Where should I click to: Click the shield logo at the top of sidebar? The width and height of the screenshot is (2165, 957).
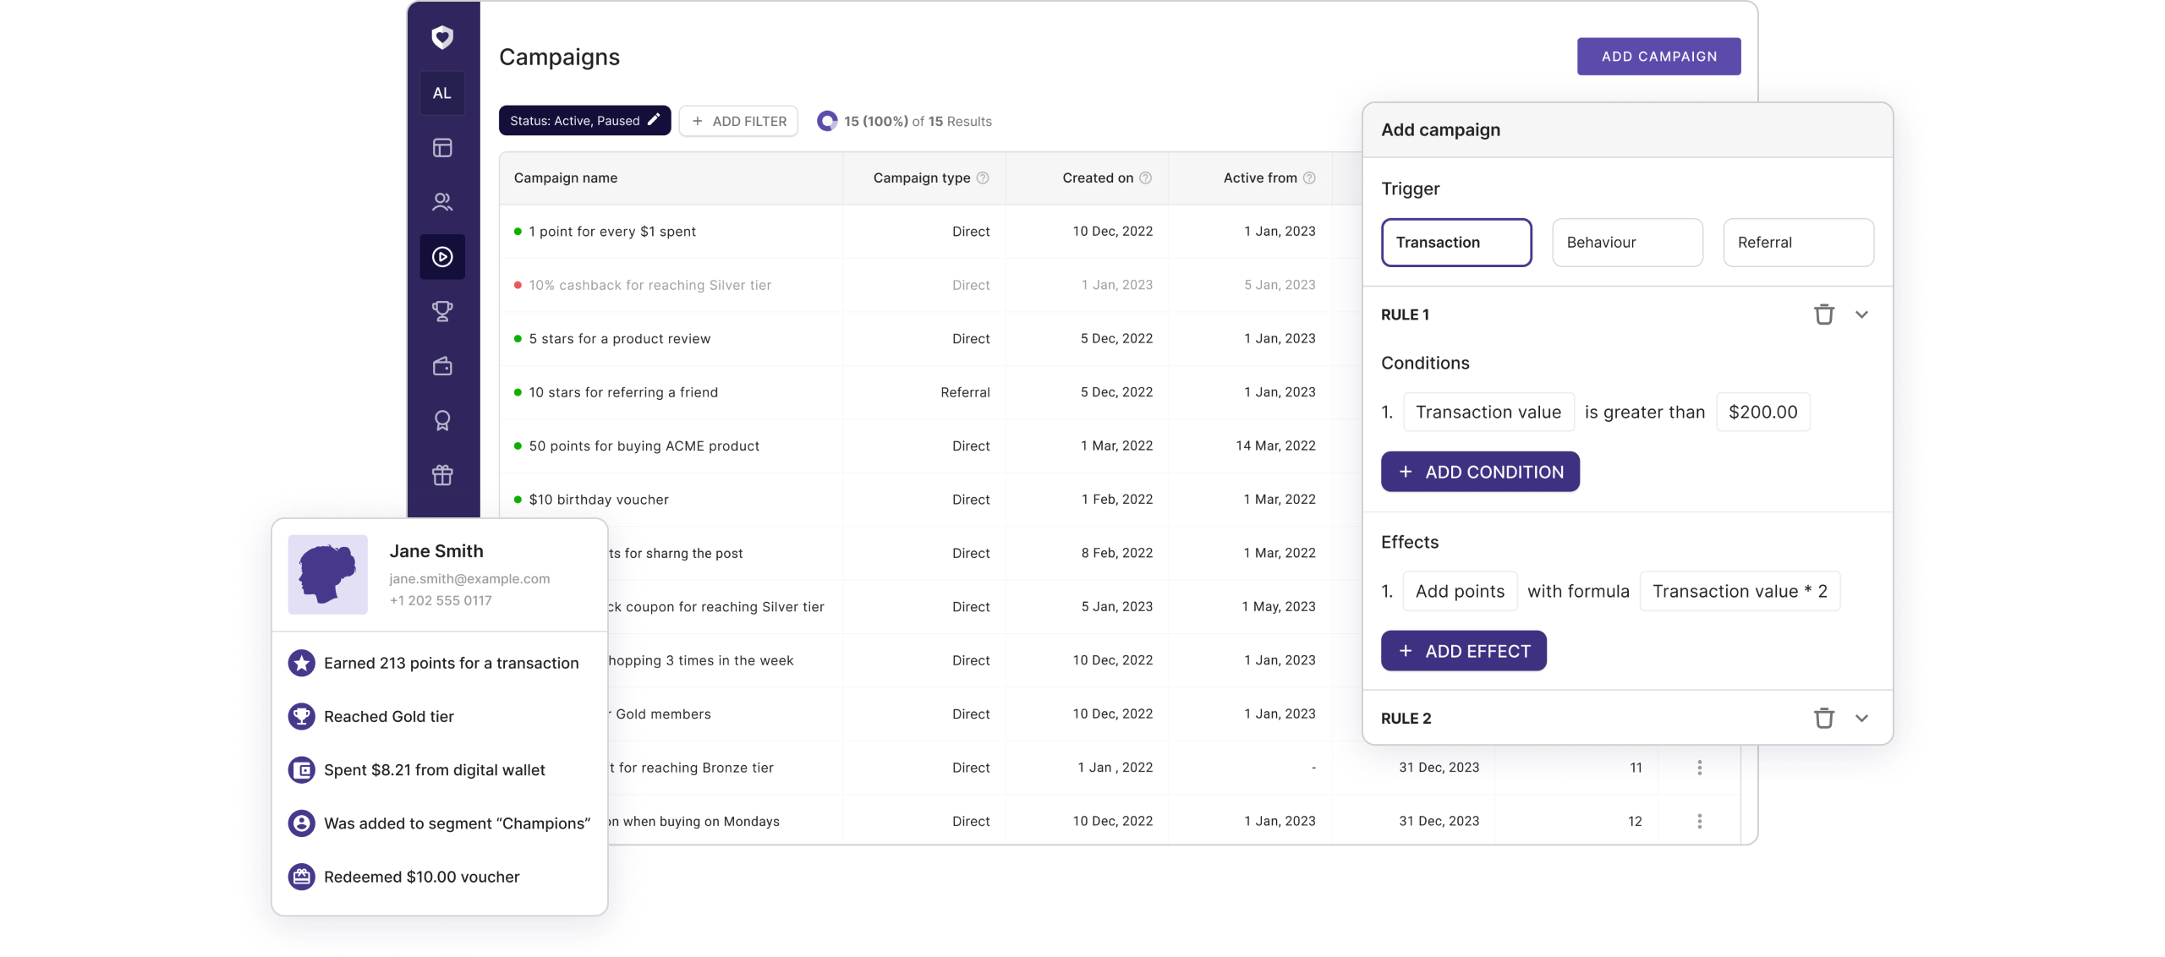pyautogui.click(x=442, y=37)
